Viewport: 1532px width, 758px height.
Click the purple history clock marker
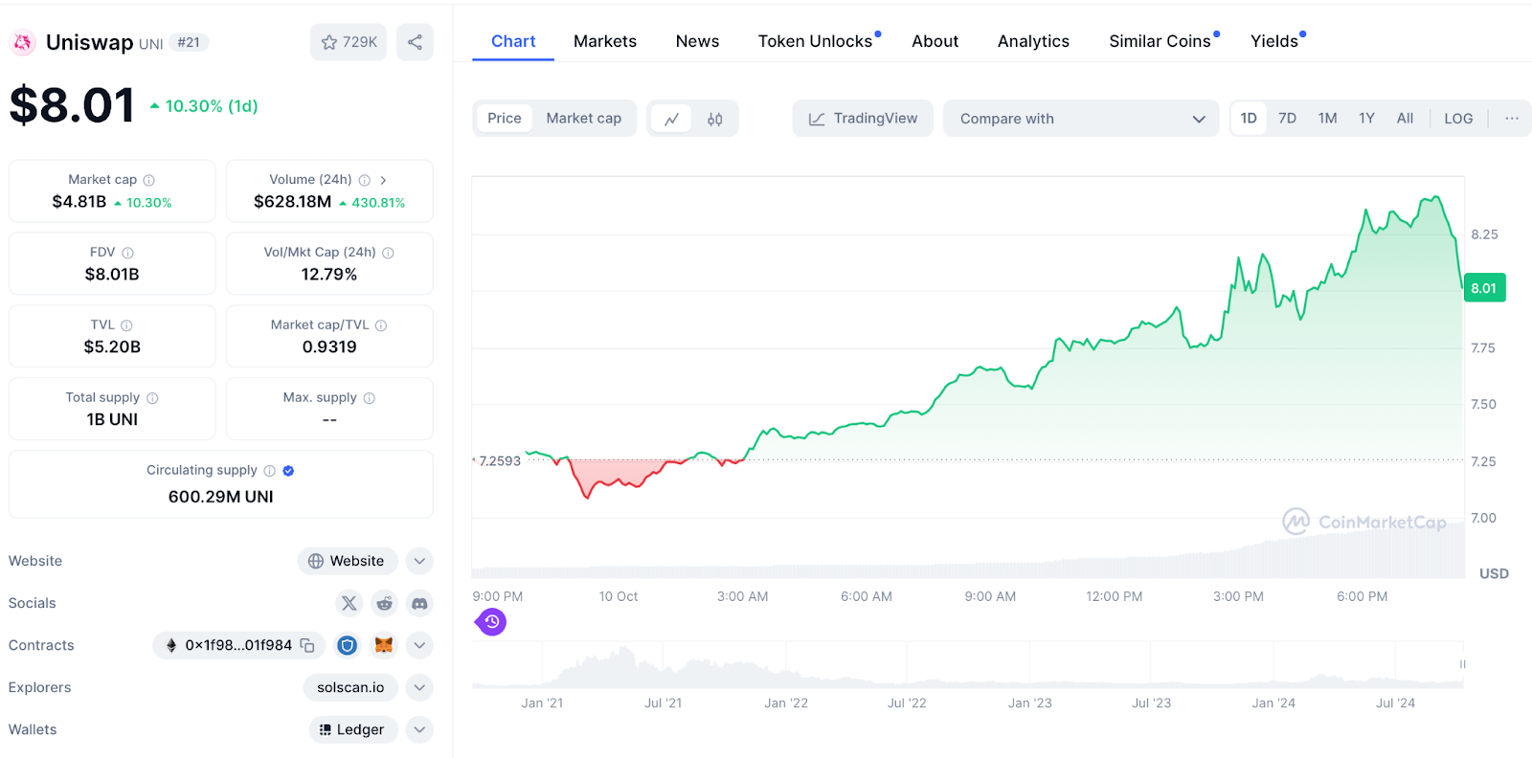tap(491, 622)
